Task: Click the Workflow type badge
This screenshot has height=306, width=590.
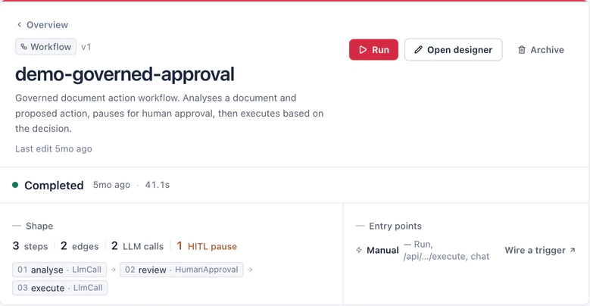Action: pos(46,47)
